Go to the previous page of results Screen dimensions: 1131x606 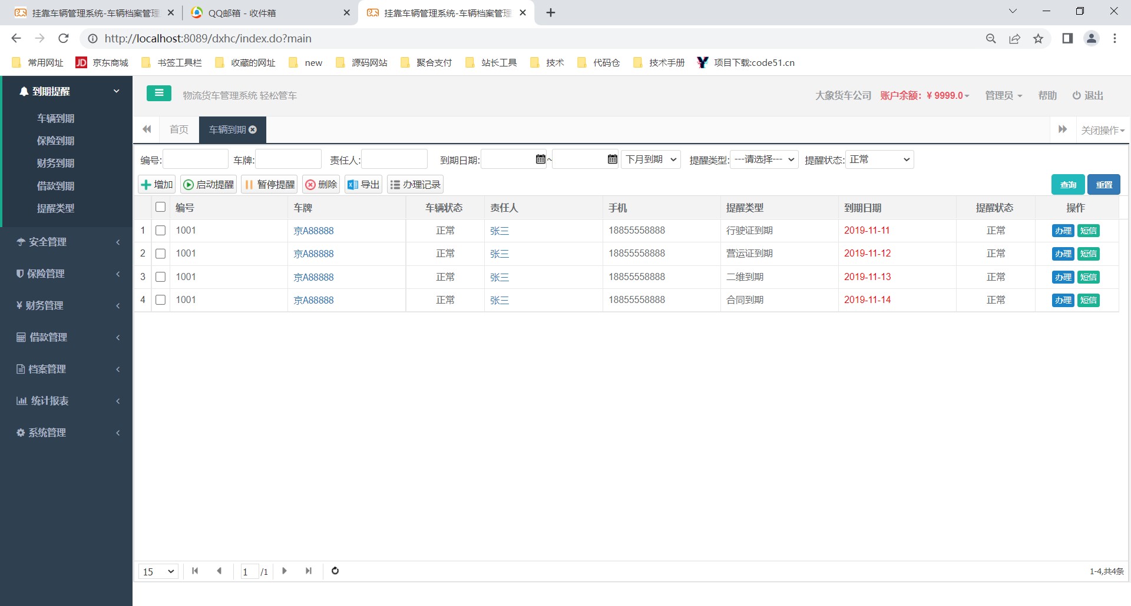(x=219, y=571)
